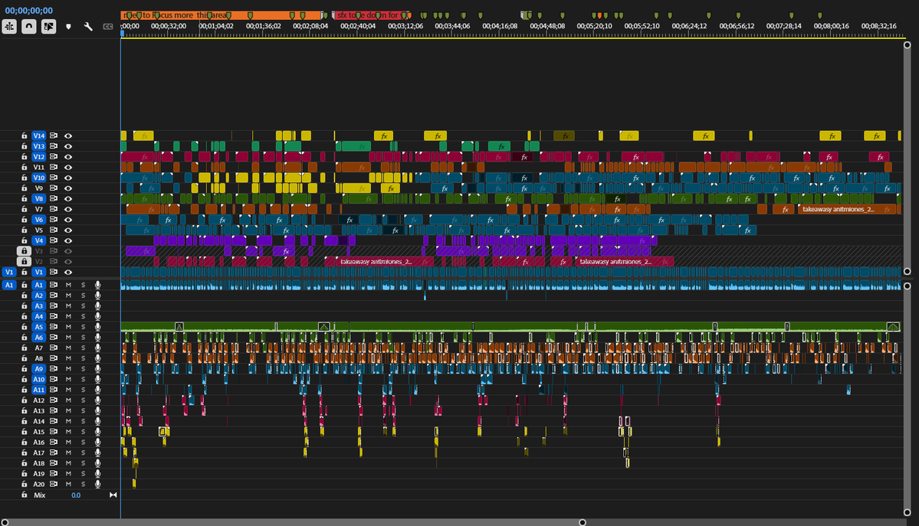Click top handle of video tracks scrollbar

click(x=908, y=45)
